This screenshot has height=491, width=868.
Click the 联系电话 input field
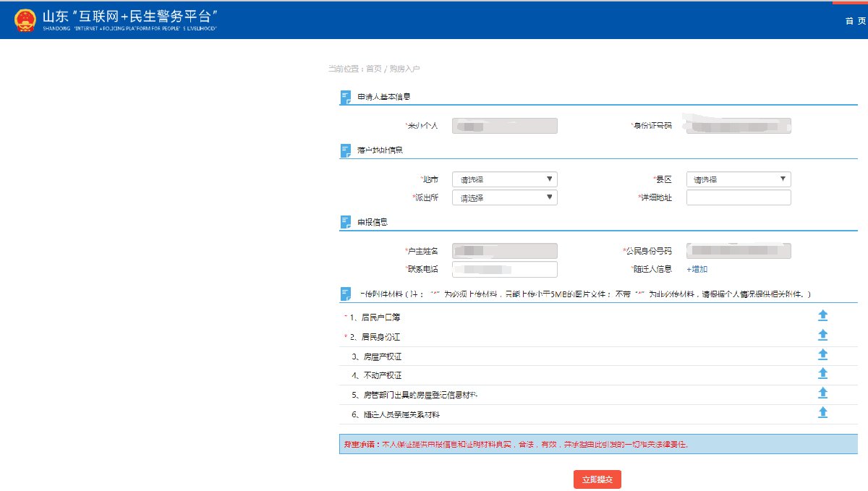[x=504, y=269]
